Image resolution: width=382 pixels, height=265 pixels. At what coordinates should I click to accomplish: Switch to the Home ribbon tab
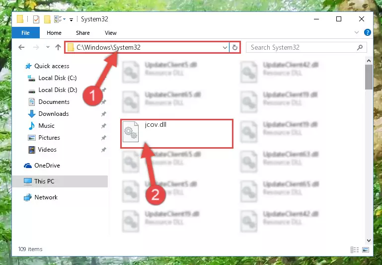(54, 33)
